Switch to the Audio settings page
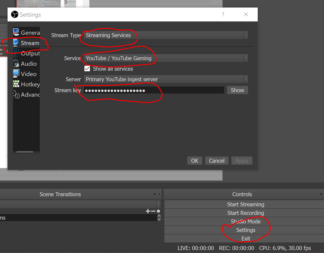324x253 pixels. tap(26, 64)
